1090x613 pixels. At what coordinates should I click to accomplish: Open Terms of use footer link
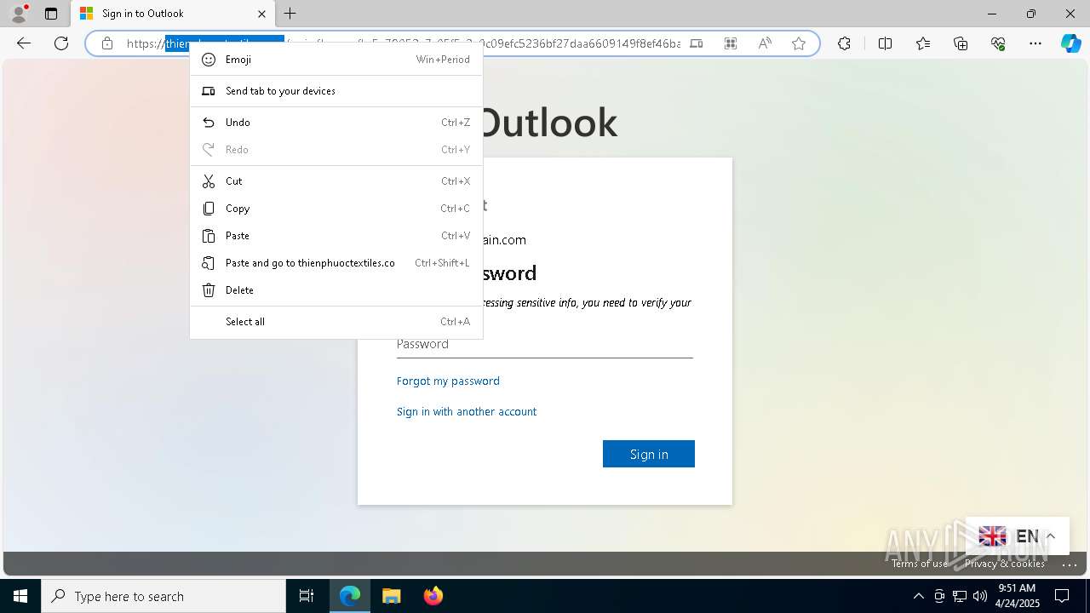point(920,564)
